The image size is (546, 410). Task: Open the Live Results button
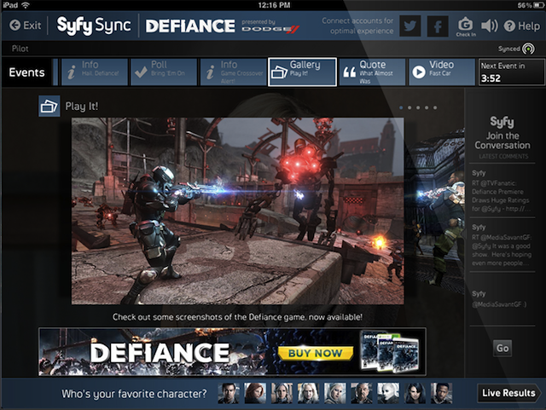(x=508, y=393)
